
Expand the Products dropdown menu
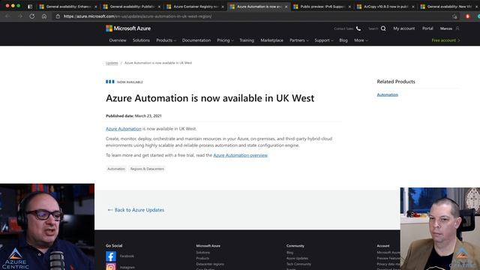click(x=166, y=40)
